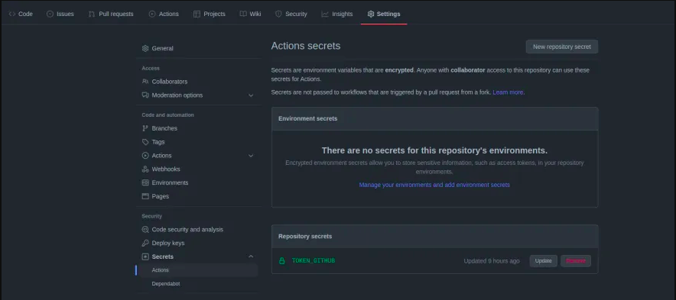The height and width of the screenshot is (300, 676).
Task: Open the Wiki tab
Action: [251, 14]
